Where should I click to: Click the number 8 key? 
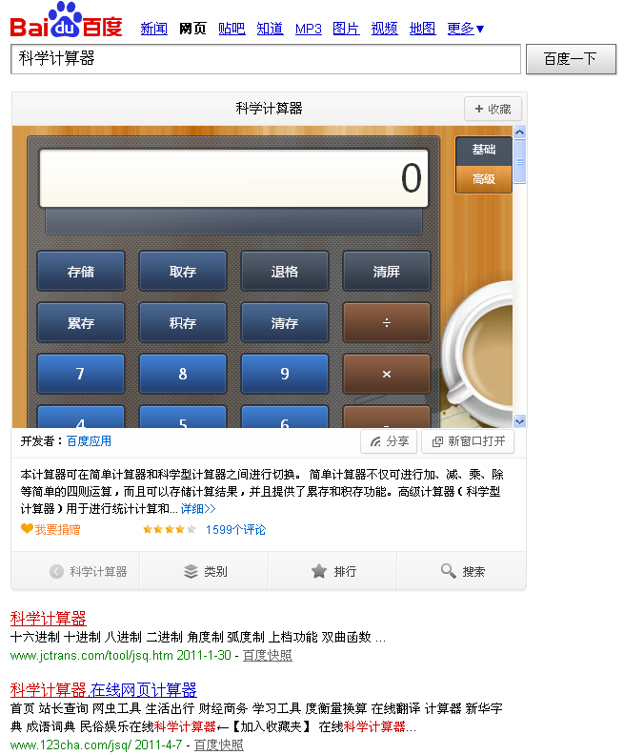tap(183, 374)
